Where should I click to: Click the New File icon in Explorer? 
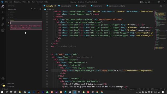pyautogui.click(x=32, y=9)
